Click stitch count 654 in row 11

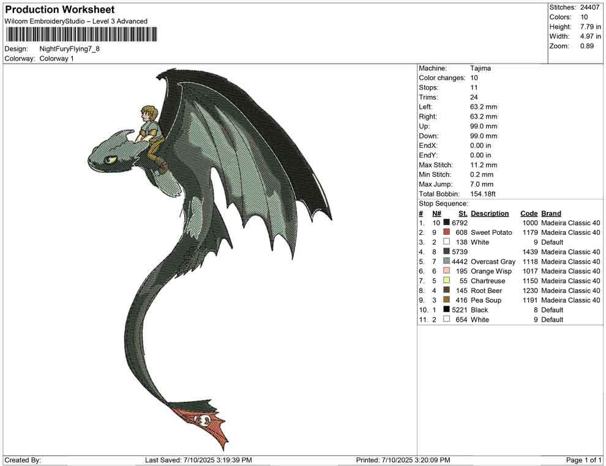point(462,319)
